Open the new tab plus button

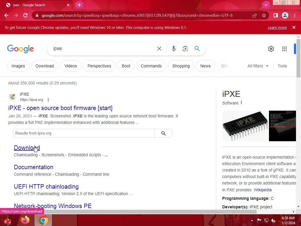(x=79, y=5)
